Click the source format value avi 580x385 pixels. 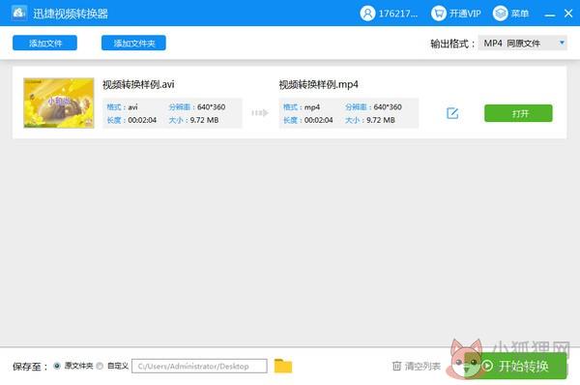pyautogui.click(x=132, y=107)
